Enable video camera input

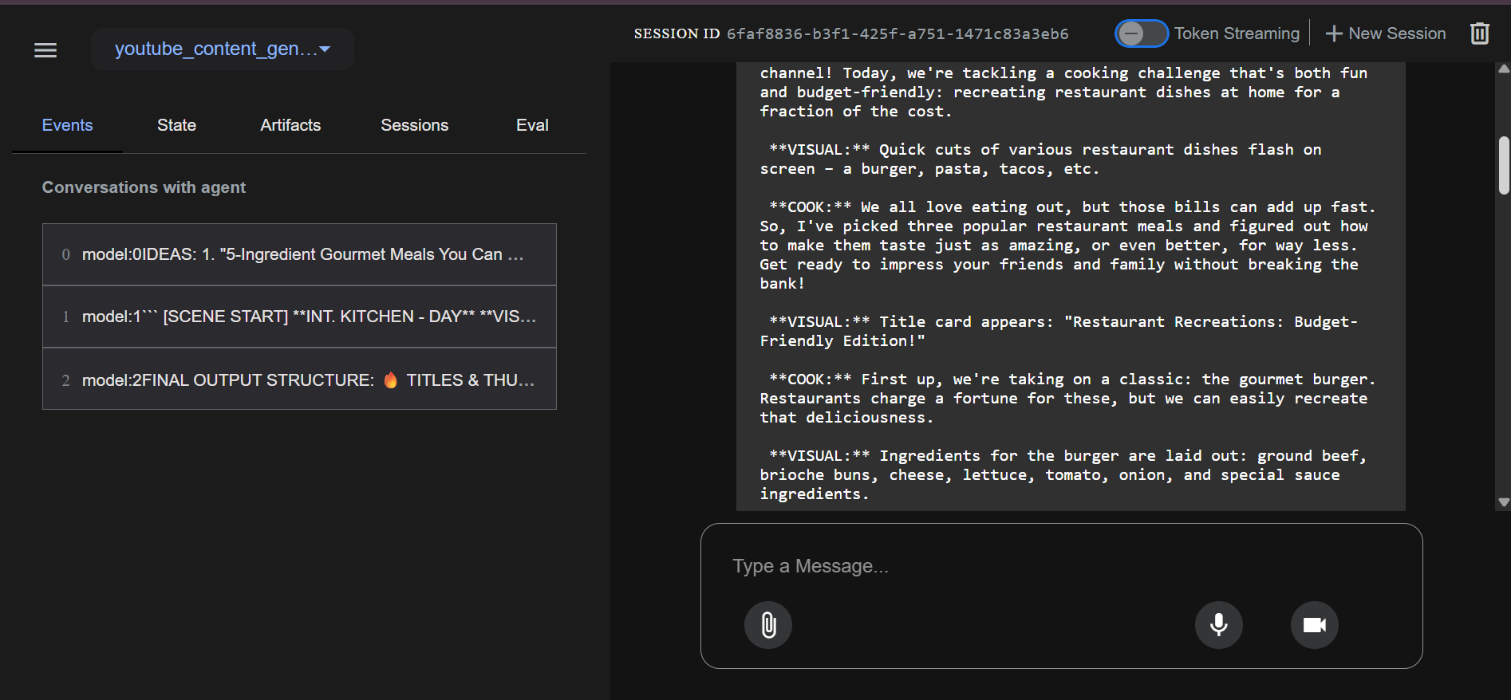coord(1314,625)
